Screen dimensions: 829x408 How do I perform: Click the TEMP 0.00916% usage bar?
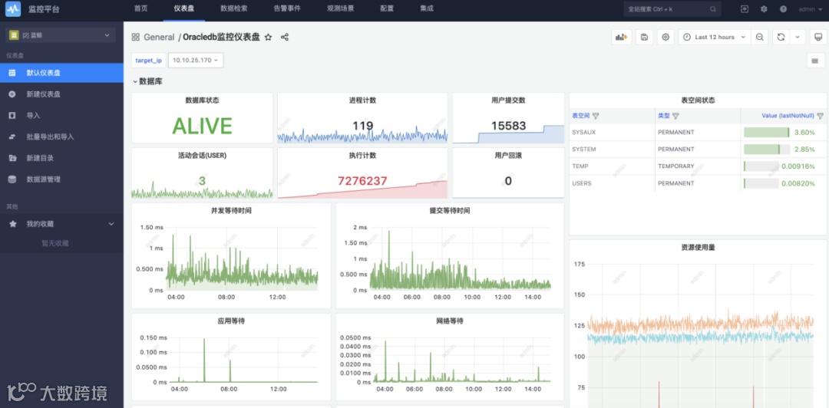(761, 166)
